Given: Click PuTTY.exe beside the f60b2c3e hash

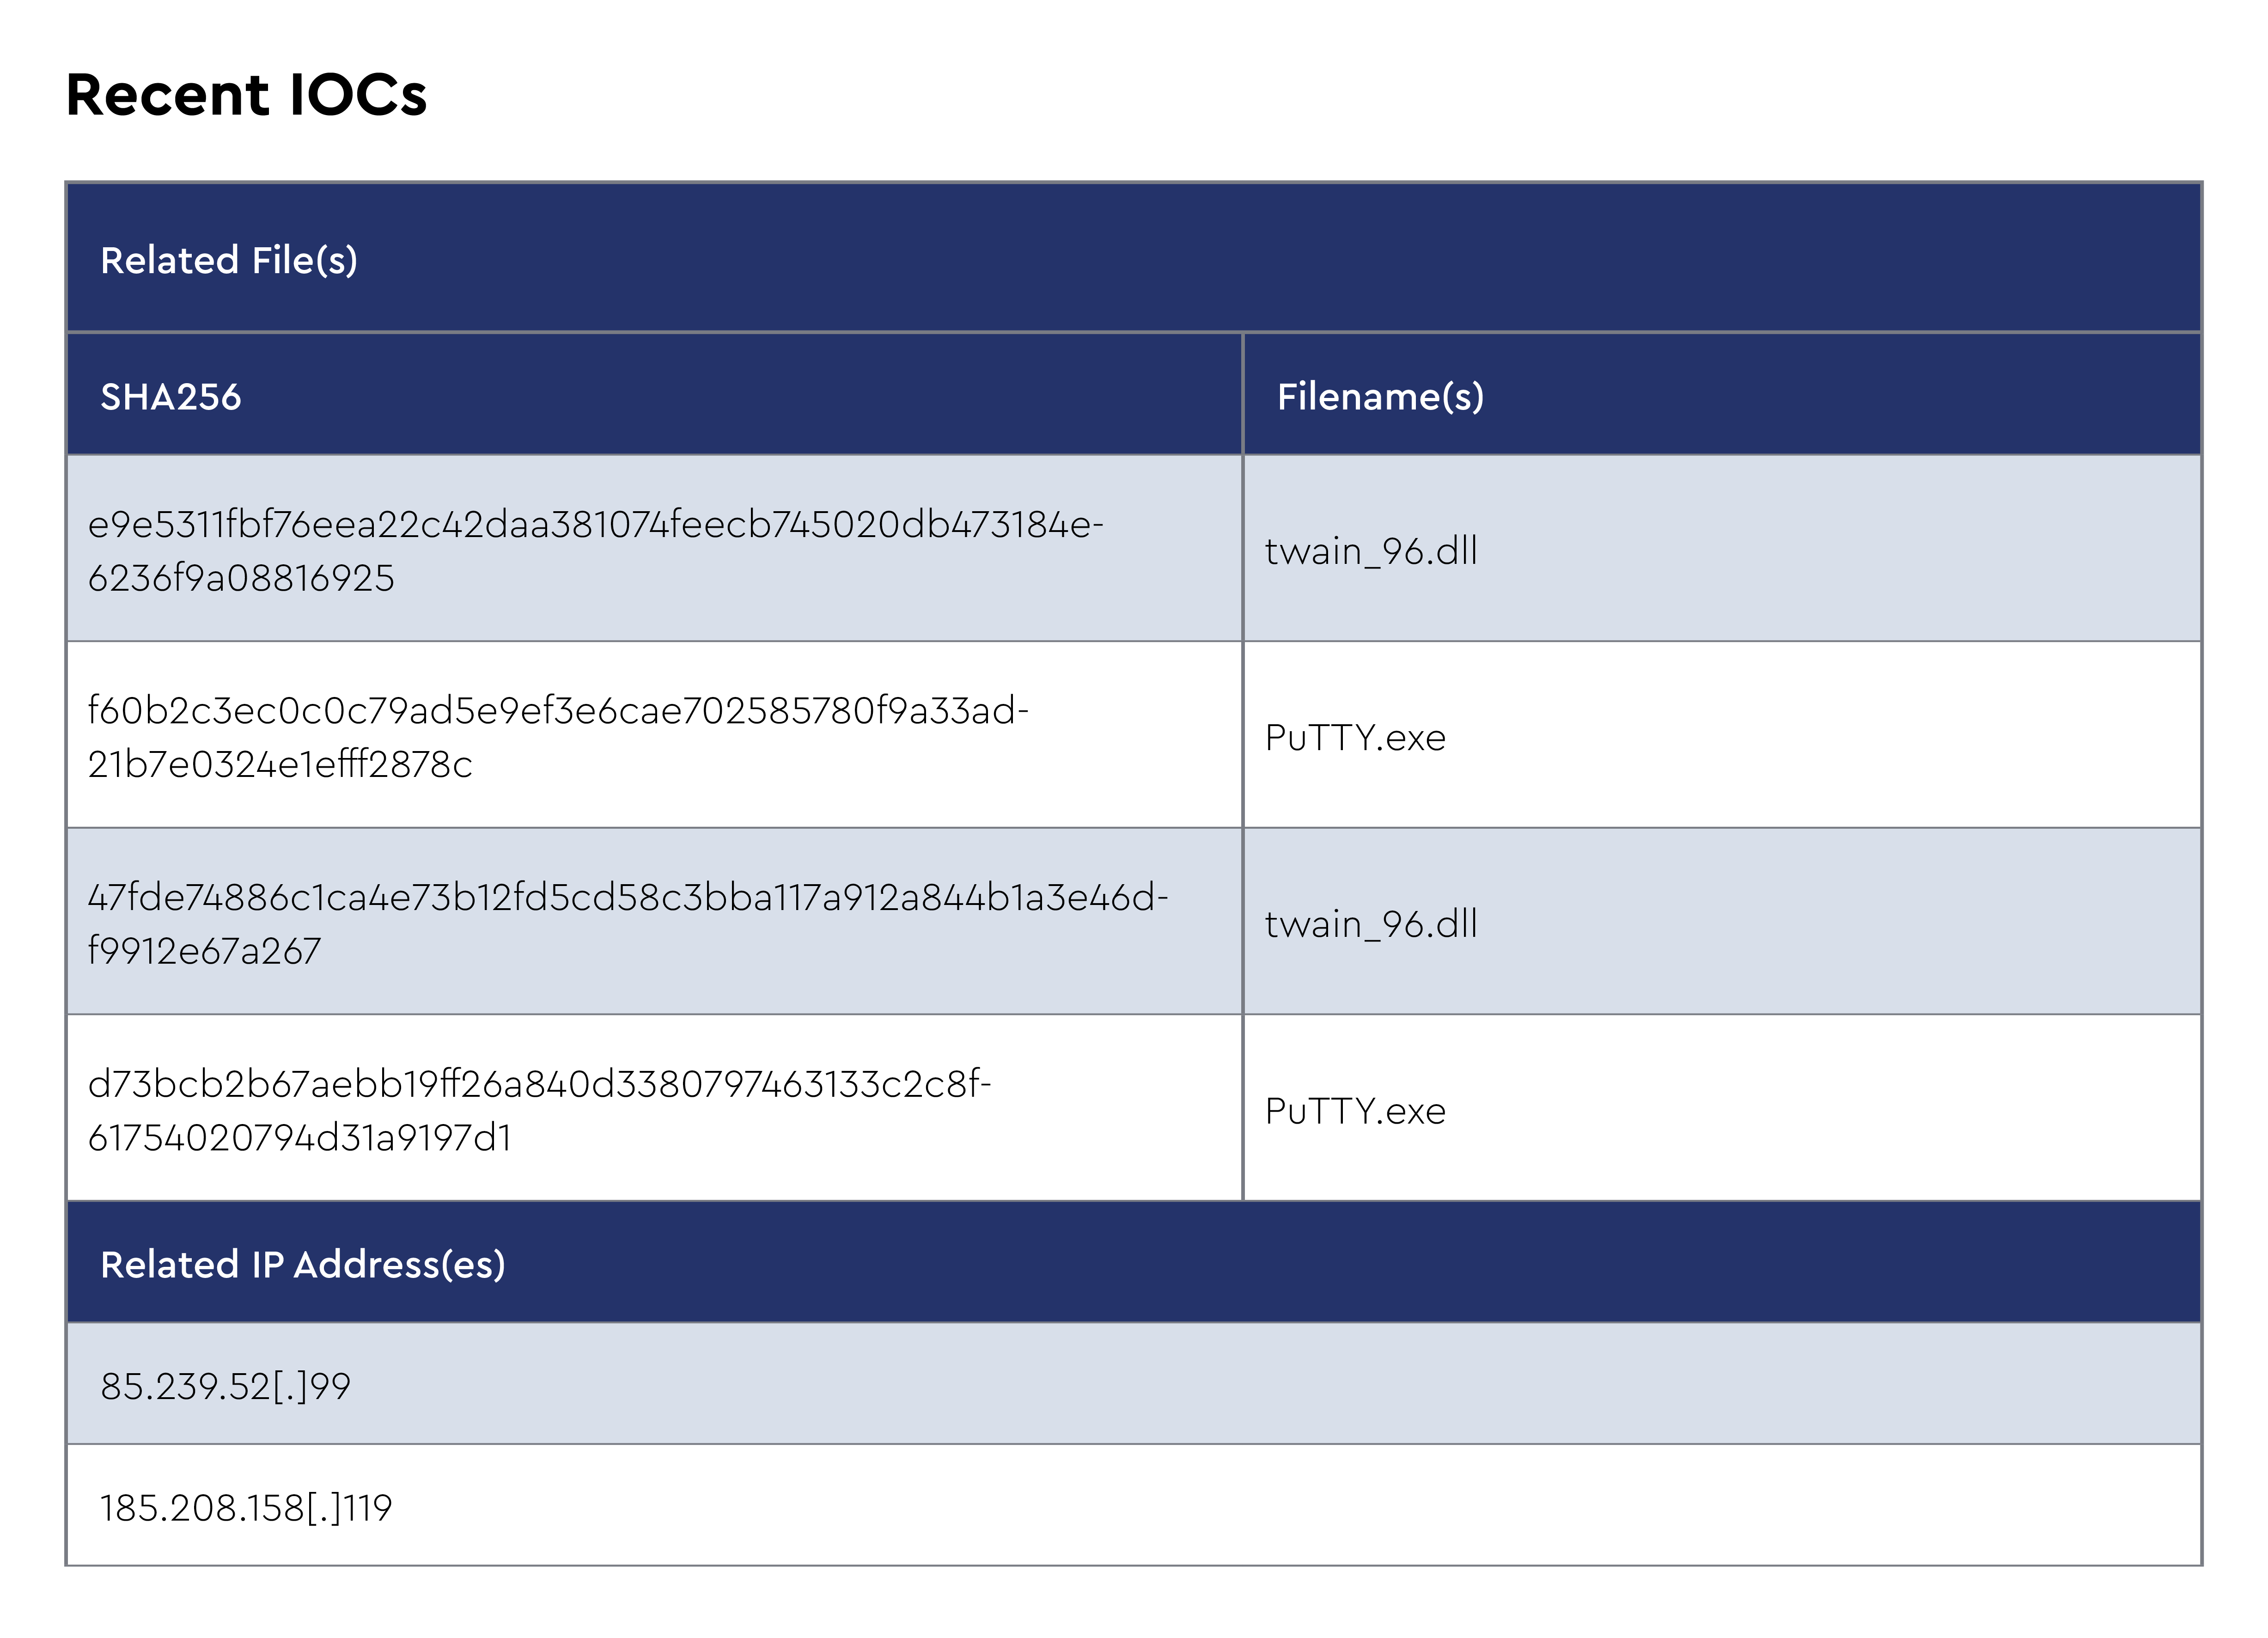Looking at the screenshot, I should (x=1355, y=738).
